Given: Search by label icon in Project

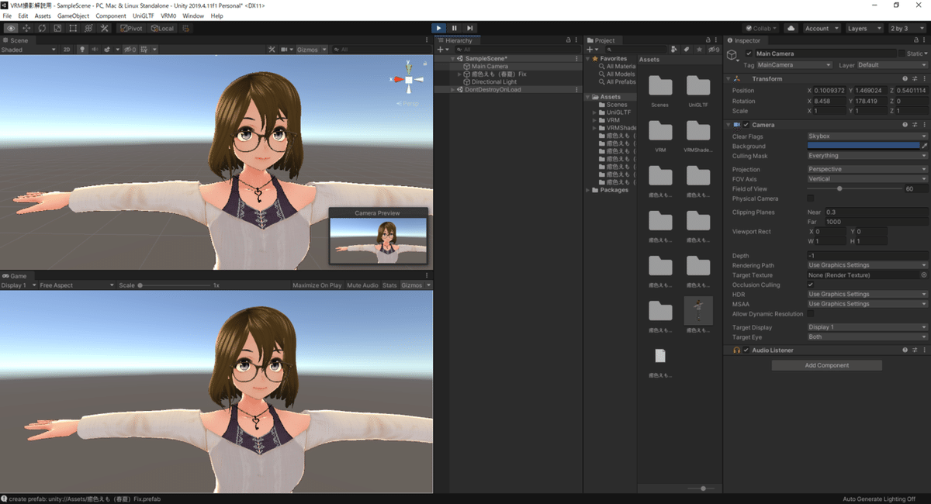Looking at the screenshot, I should (686, 50).
